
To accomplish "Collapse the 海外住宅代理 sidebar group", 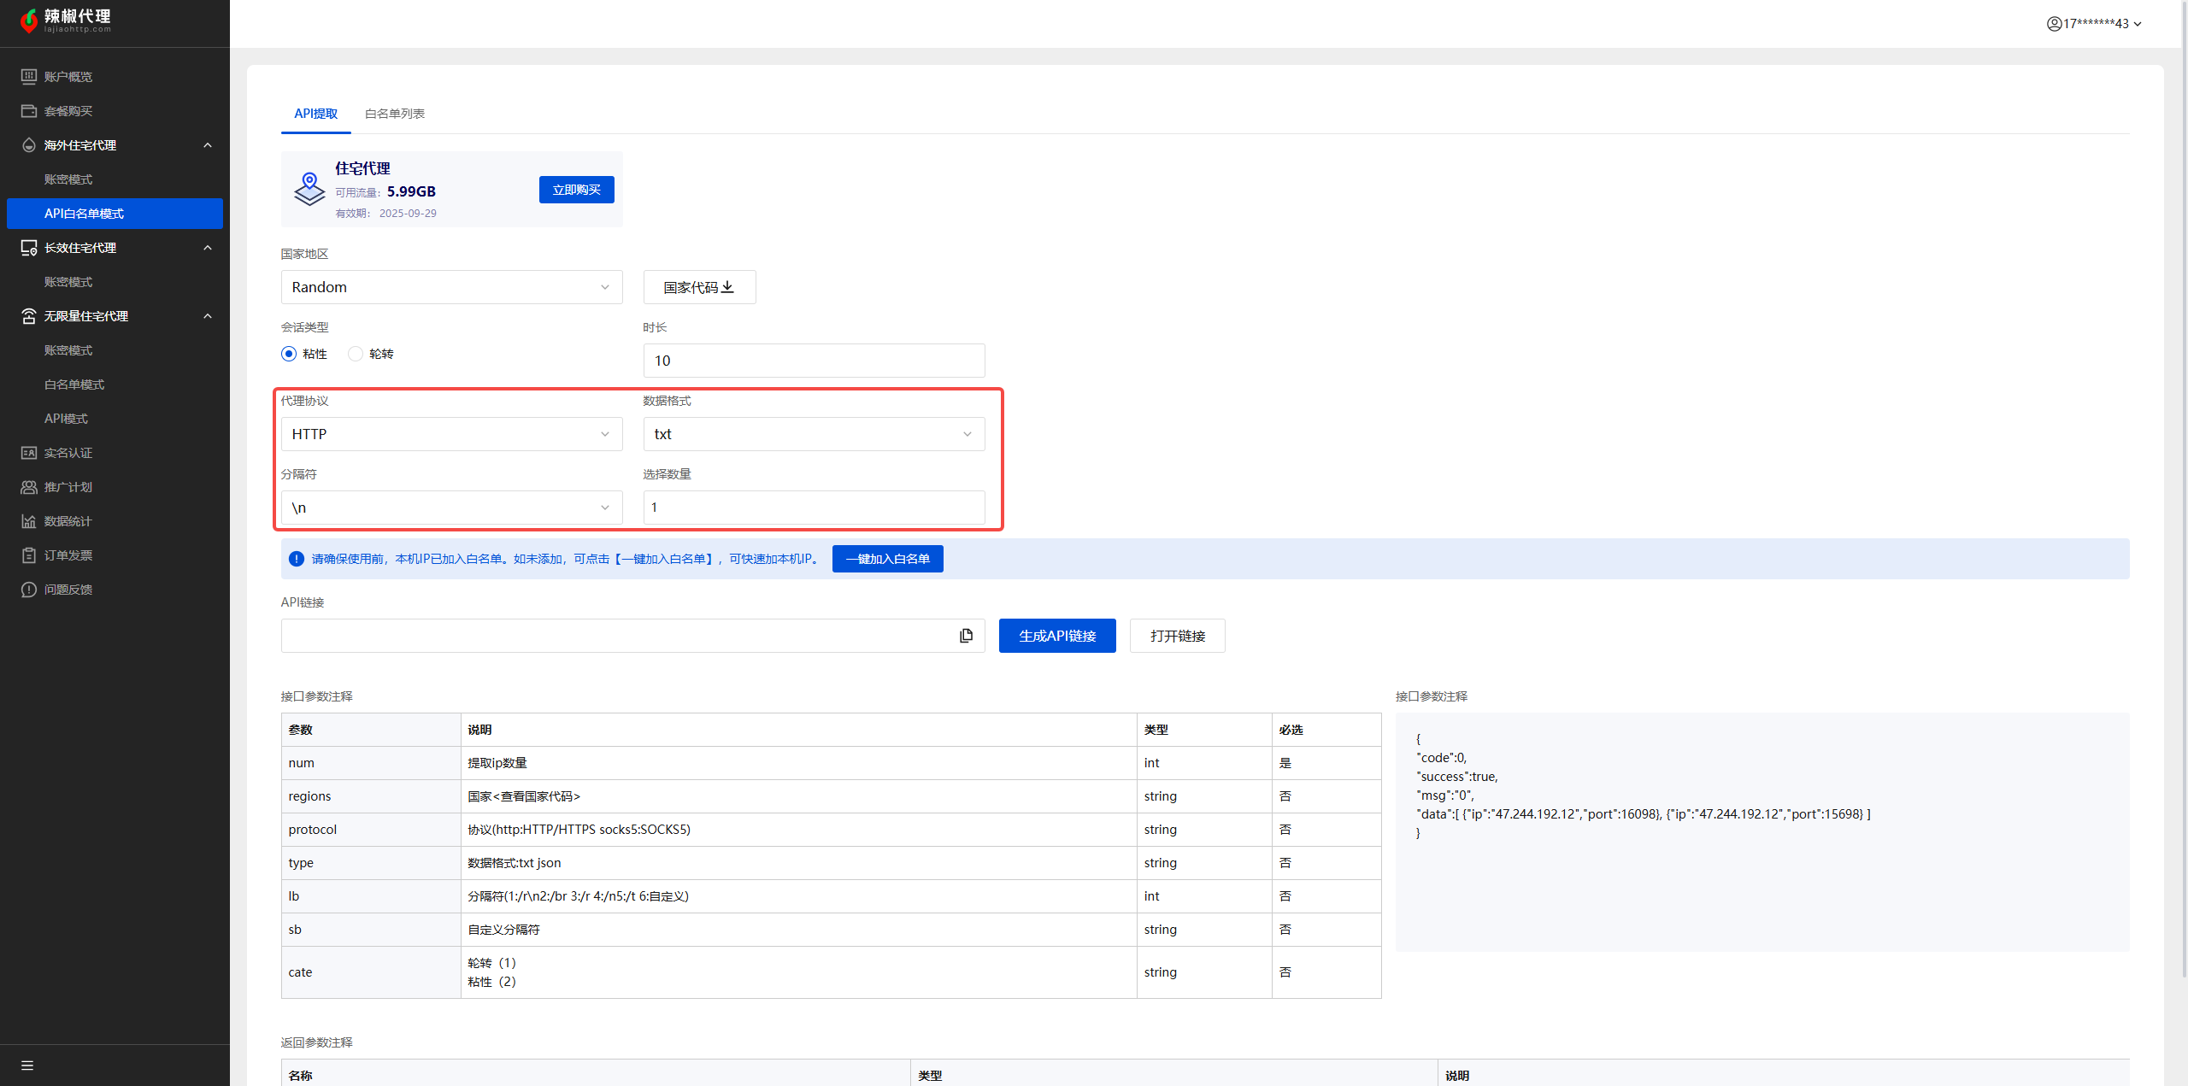I will pyautogui.click(x=207, y=145).
